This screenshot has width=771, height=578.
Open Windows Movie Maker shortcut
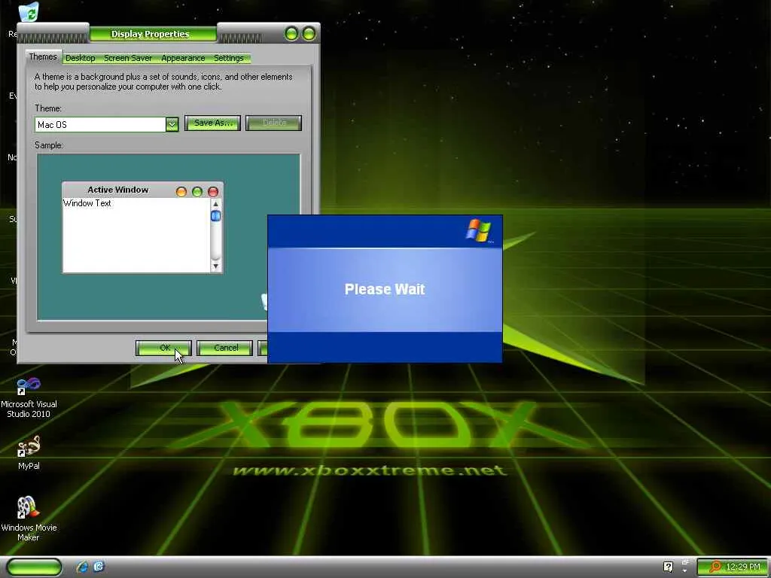[29, 518]
